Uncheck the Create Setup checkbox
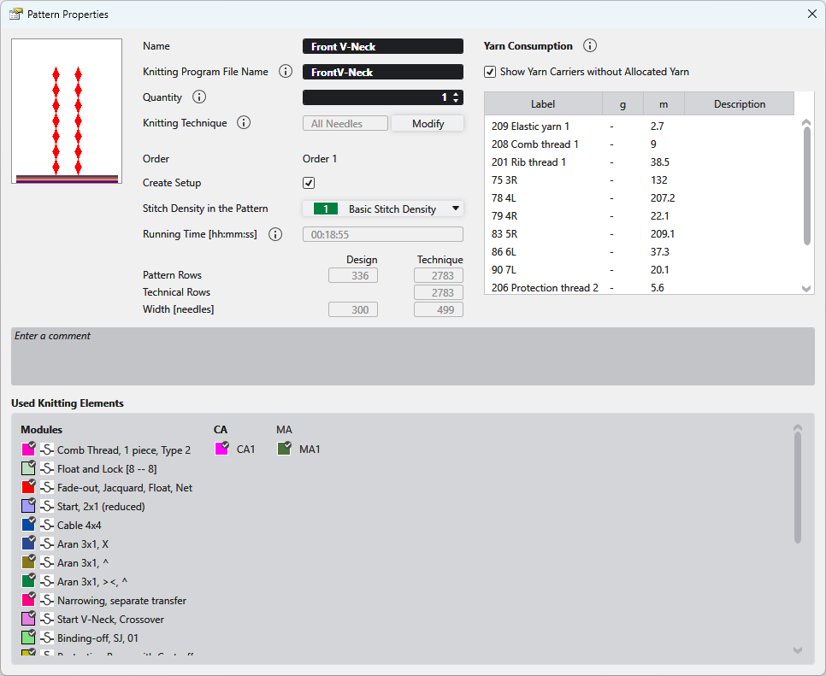 (x=309, y=183)
